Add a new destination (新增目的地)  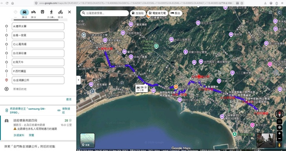click(x=20, y=89)
